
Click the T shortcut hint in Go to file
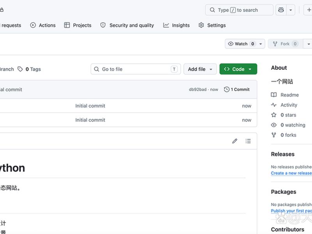coord(174,69)
